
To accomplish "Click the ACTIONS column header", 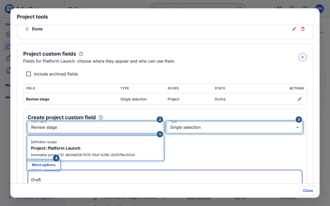I will [296, 88].
